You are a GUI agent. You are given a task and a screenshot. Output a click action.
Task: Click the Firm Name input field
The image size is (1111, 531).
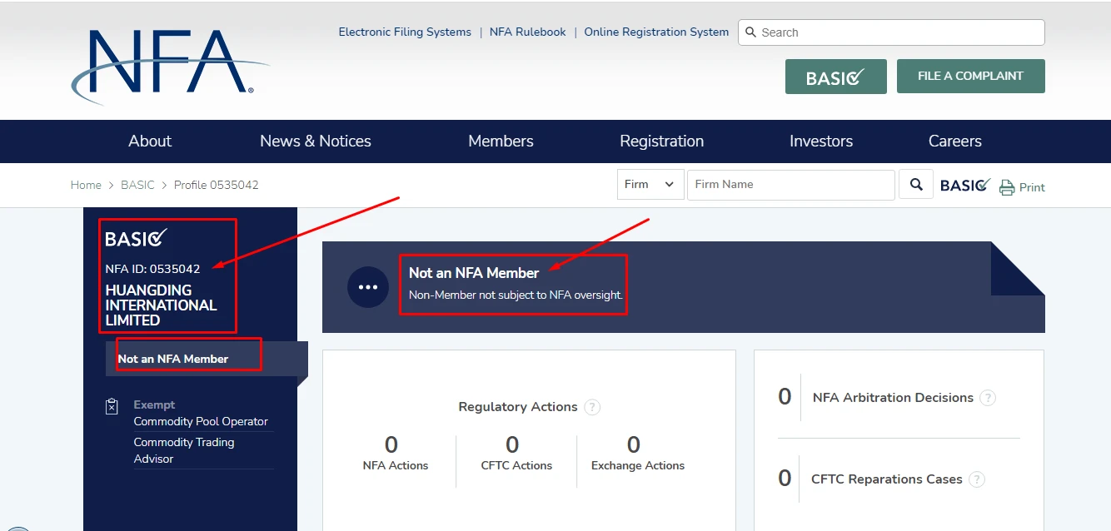pos(790,185)
